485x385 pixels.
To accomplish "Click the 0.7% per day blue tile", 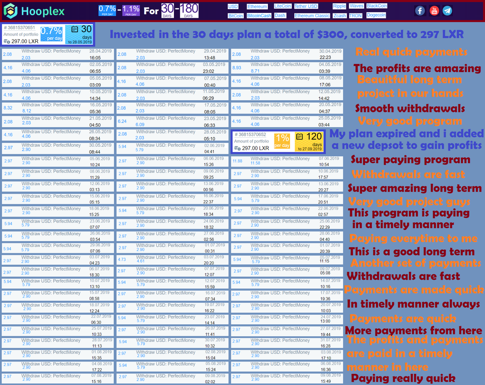I will click(52, 34).
